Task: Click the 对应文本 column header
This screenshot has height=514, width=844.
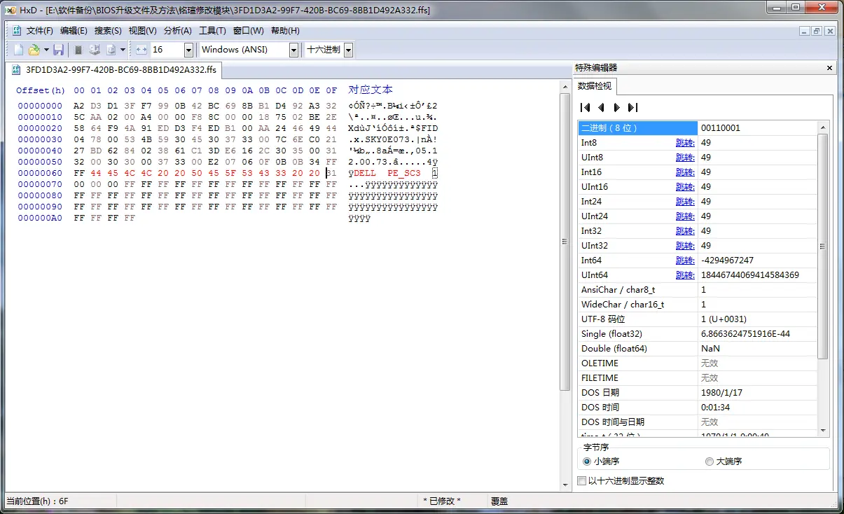Action: click(x=371, y=90)
